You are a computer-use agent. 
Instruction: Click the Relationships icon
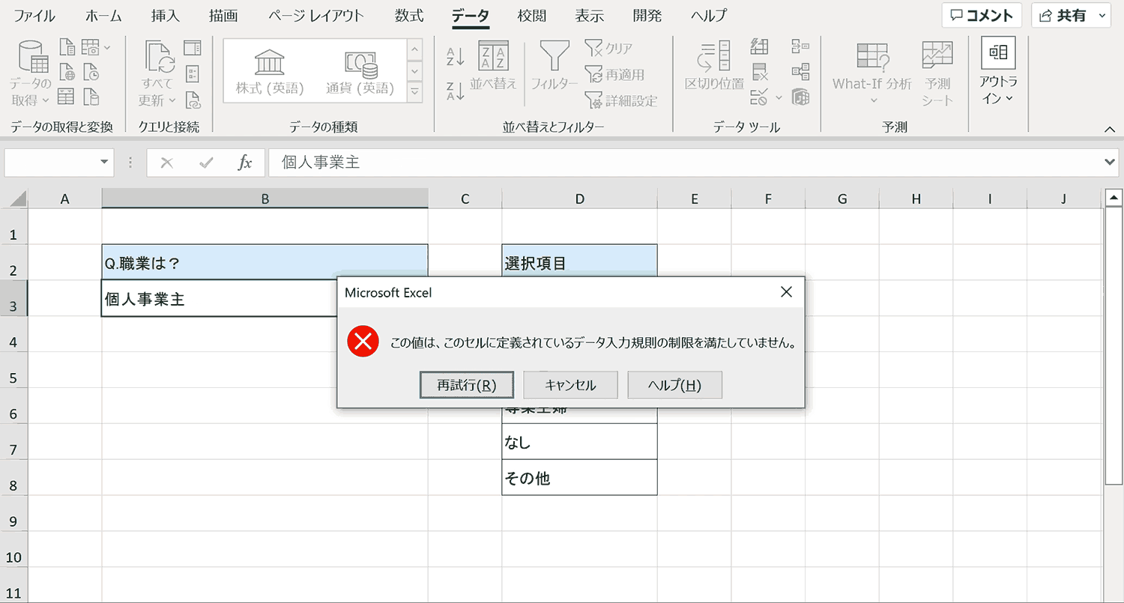click(x=801, y=73)
